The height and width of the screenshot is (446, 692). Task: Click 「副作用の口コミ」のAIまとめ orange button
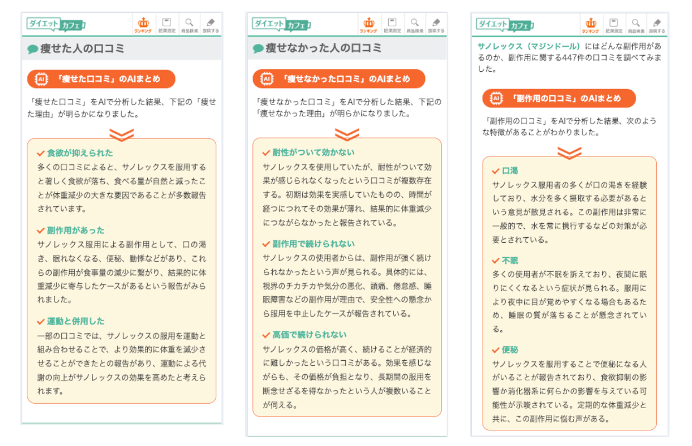point(559,99)
